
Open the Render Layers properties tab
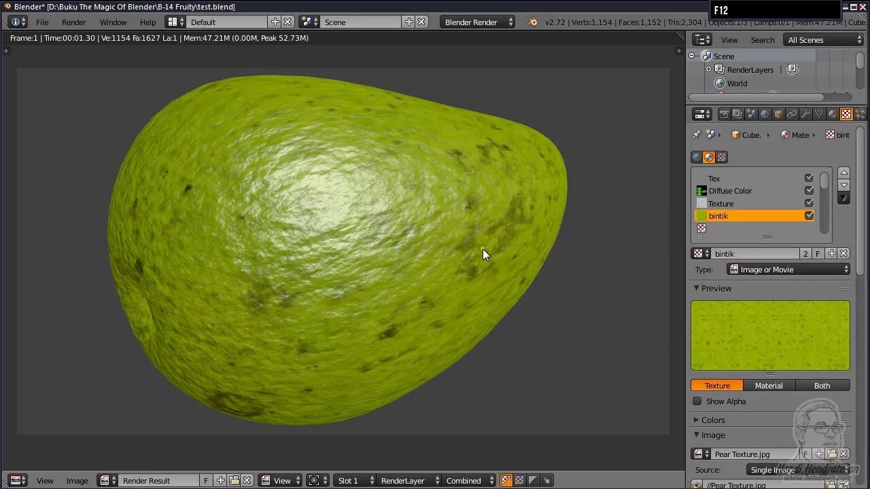pyautogui.click(x=737, y=114)
